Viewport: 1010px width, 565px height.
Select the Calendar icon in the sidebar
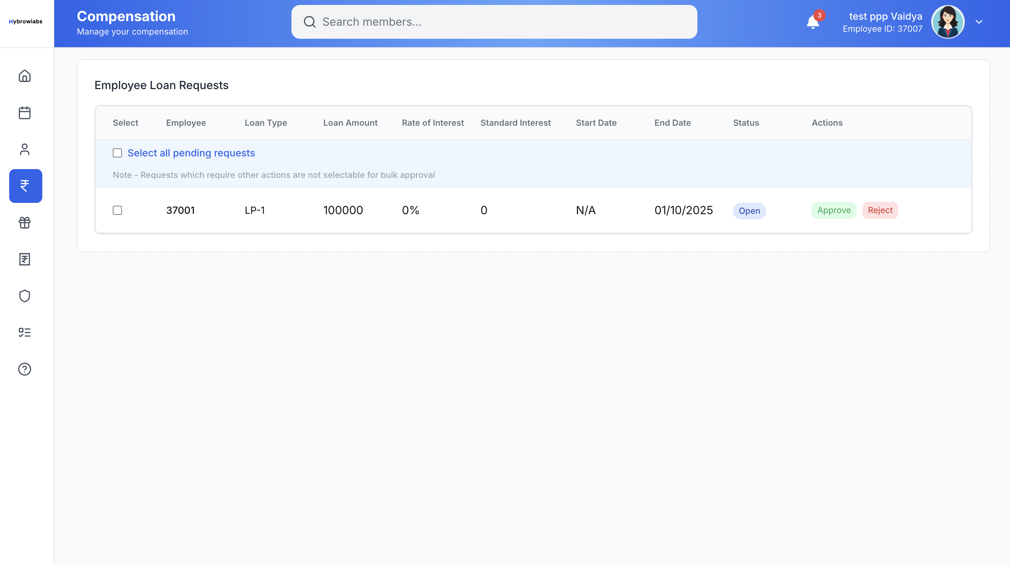coord(25,112)
